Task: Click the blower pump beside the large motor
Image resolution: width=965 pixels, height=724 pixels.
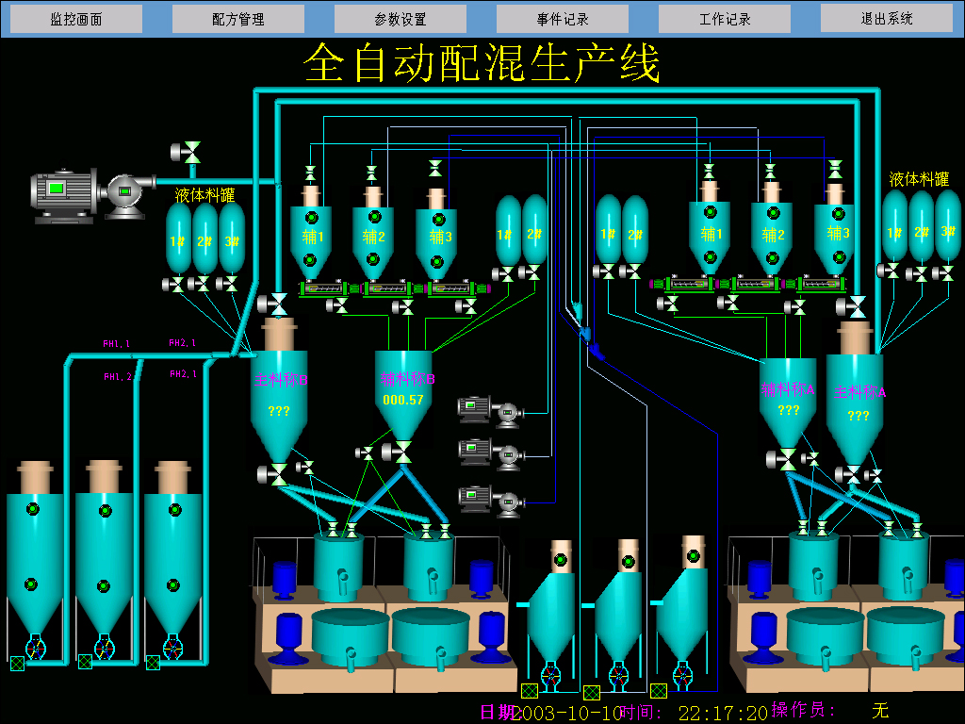Action: 124,194
